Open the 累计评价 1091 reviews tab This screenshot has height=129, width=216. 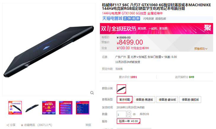[128, 77]
